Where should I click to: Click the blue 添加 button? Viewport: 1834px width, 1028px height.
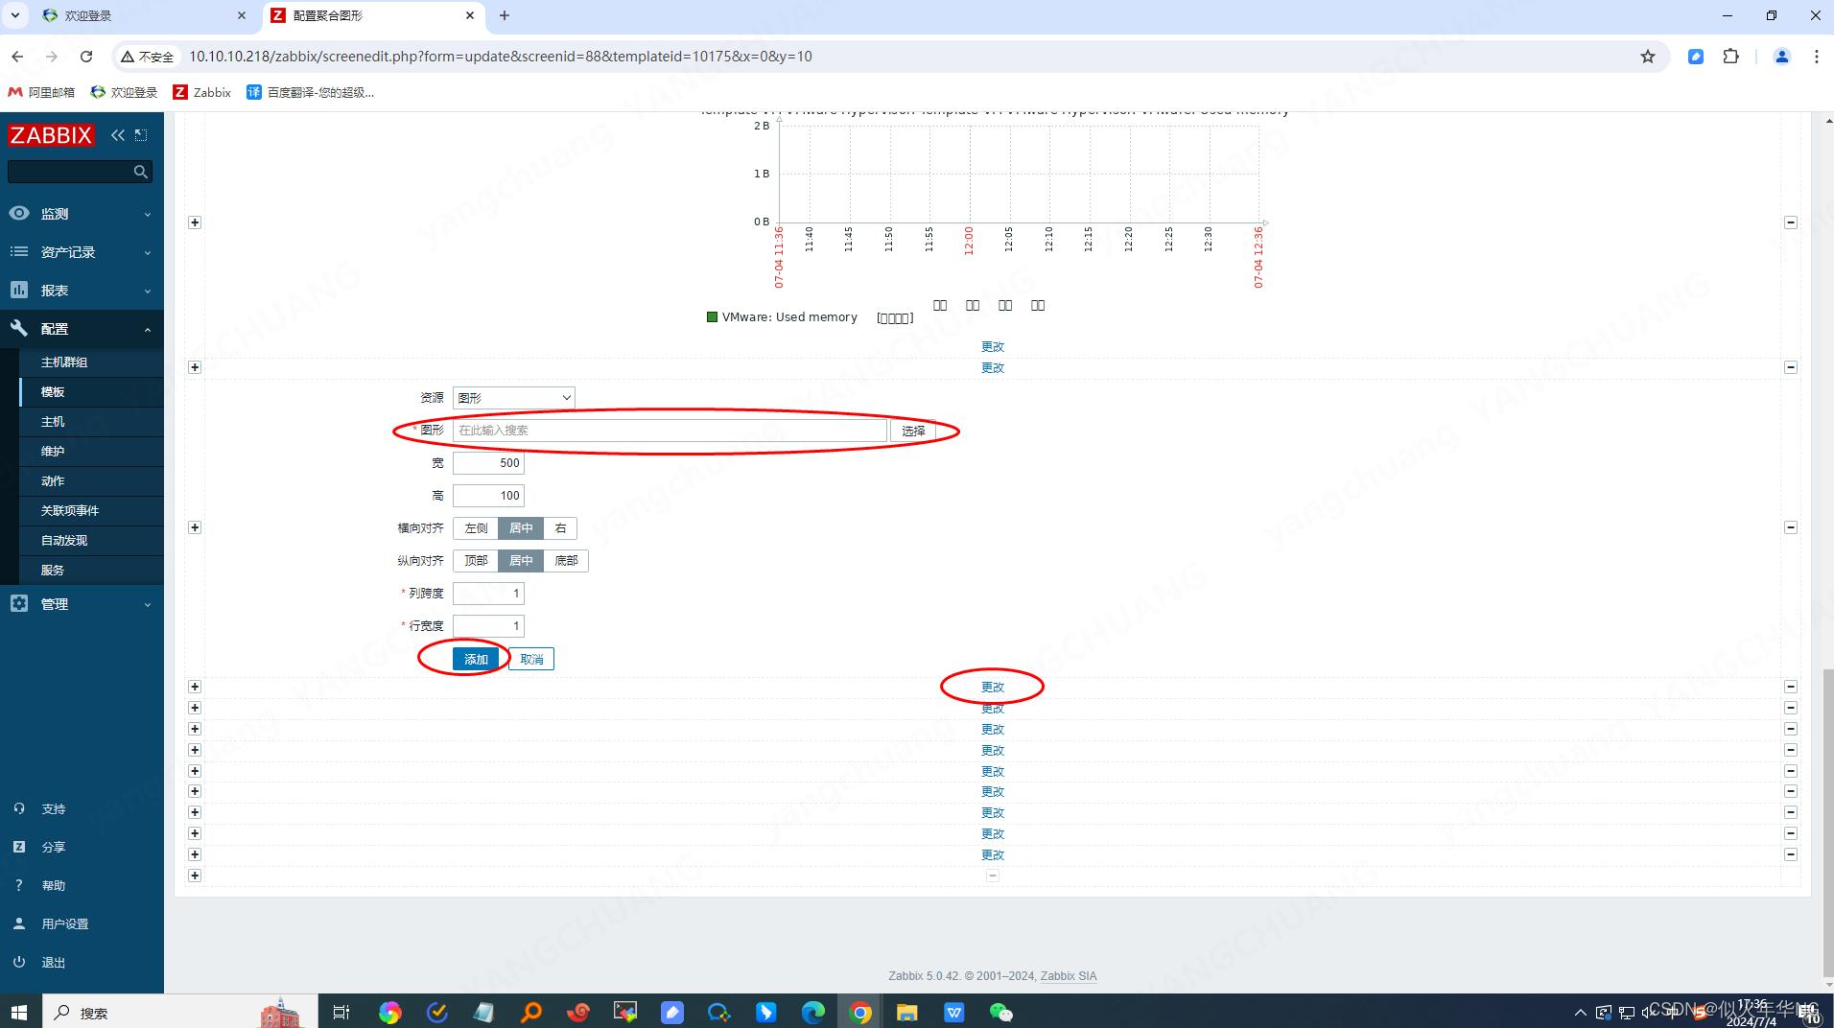pyautogui.click(x=476, y=660)
